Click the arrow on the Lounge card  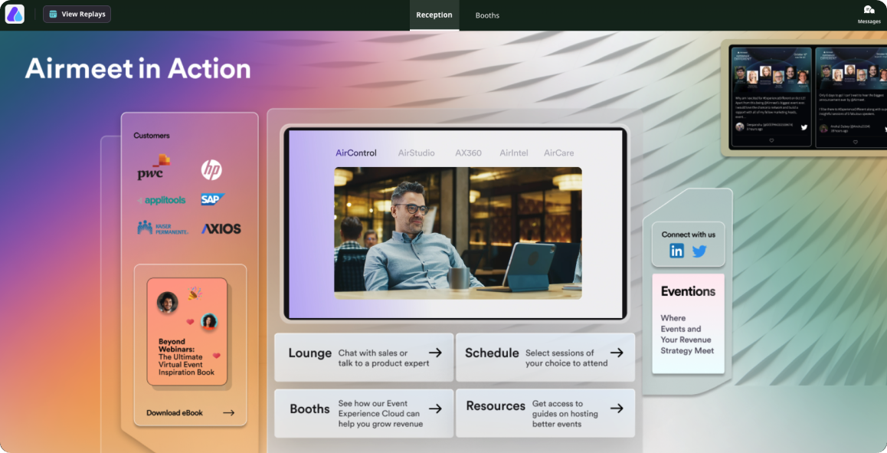435,353
